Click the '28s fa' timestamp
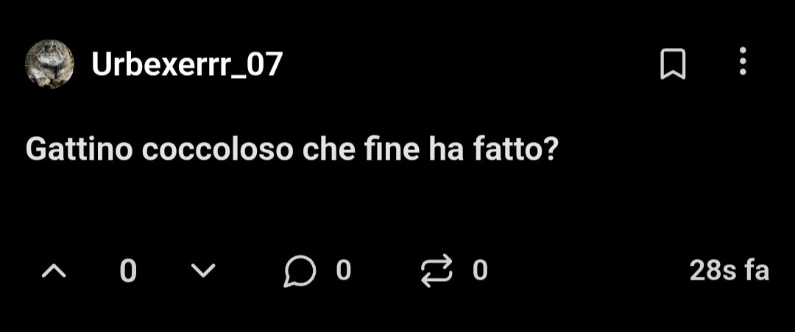 point(729,271)
